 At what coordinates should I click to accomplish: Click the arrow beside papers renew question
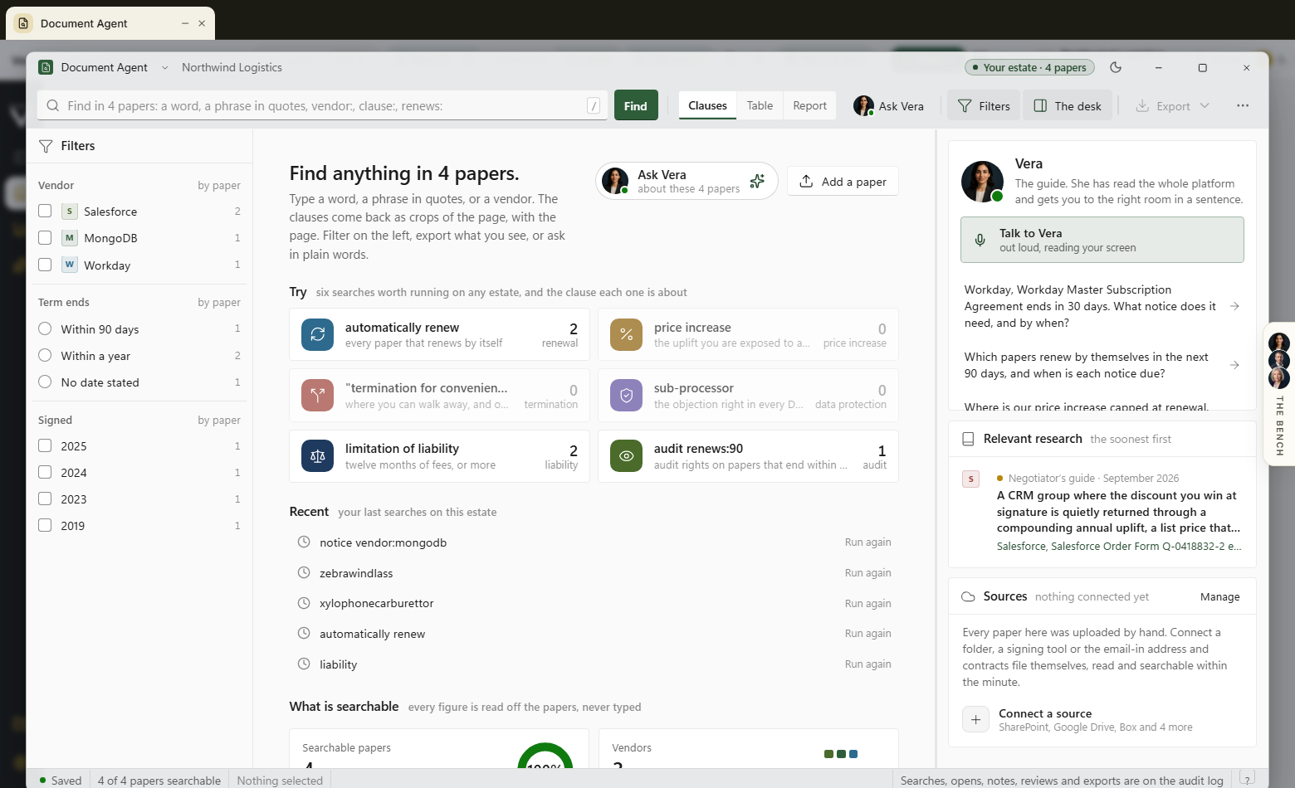tap(1234, 365)
